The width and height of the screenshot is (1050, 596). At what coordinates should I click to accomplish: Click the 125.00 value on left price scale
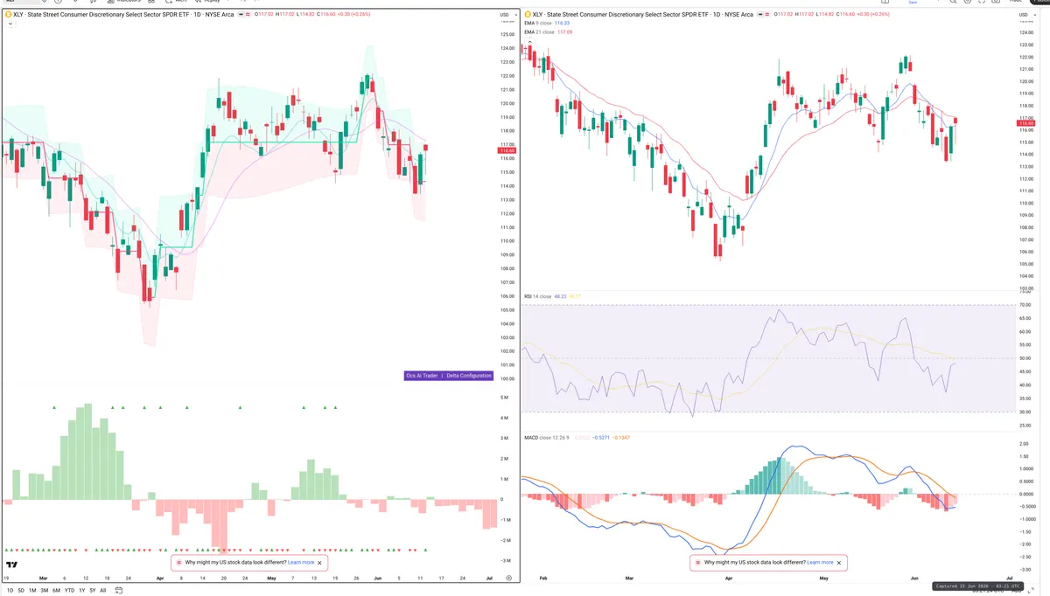[506, 34]
